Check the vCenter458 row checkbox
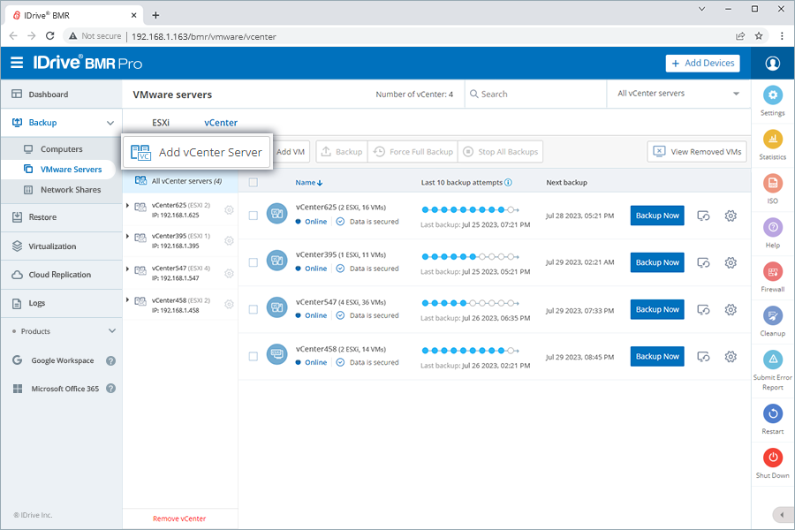Image resolution: width=795 pixels, height=530 pixels. click(x=253, y=357)
